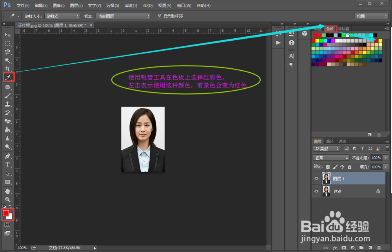Open the 文件(F) menu
This screenshot has width=392, height=252.
point(23,5)
